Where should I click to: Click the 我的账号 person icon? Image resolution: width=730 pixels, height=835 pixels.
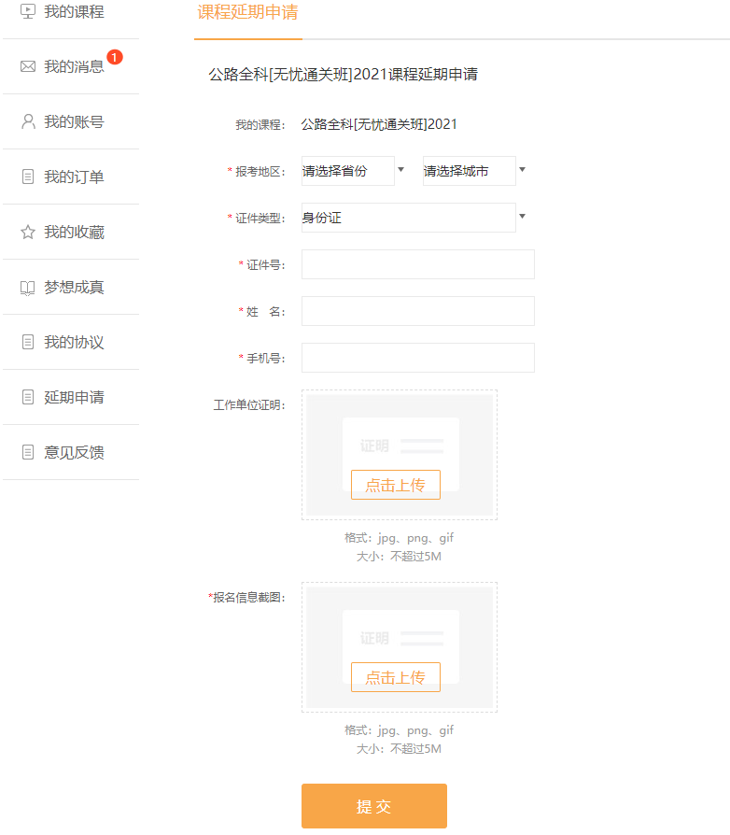(x=28, y=121)
